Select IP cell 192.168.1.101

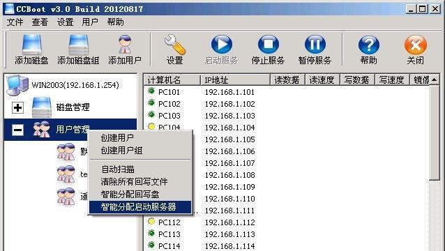coord(230,92)
